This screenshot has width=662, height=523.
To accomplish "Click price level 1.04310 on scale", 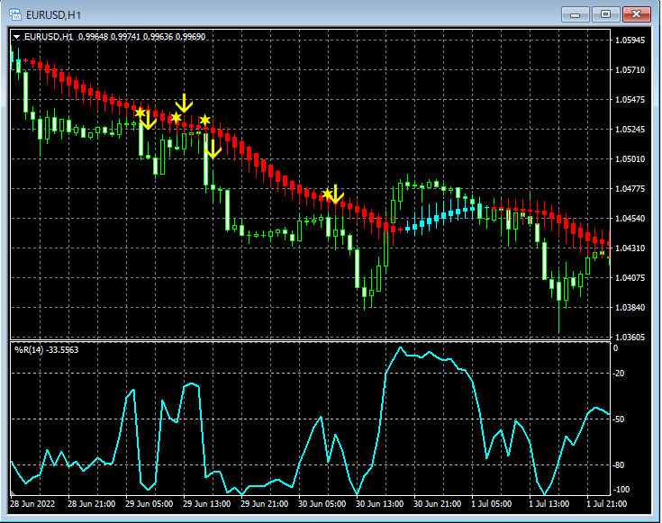I will tap(630, 248).
